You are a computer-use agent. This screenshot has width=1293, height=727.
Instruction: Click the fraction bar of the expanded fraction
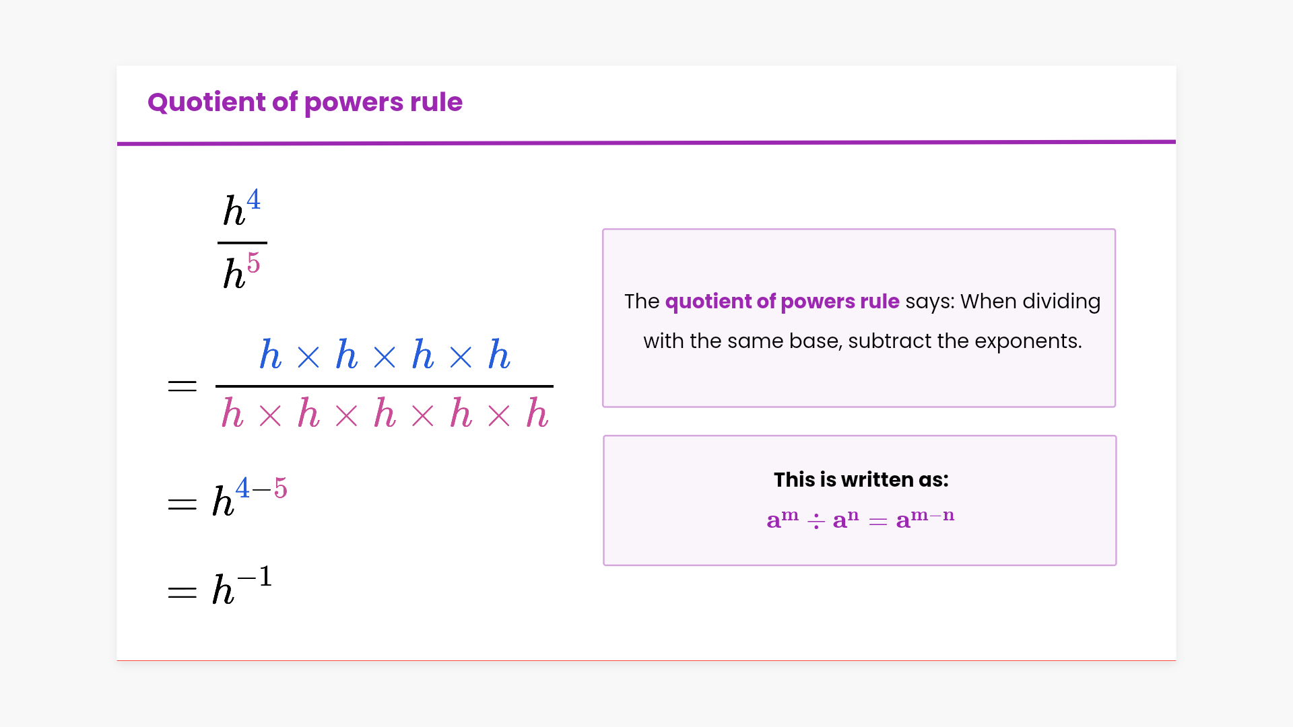(x=384, y=386)
